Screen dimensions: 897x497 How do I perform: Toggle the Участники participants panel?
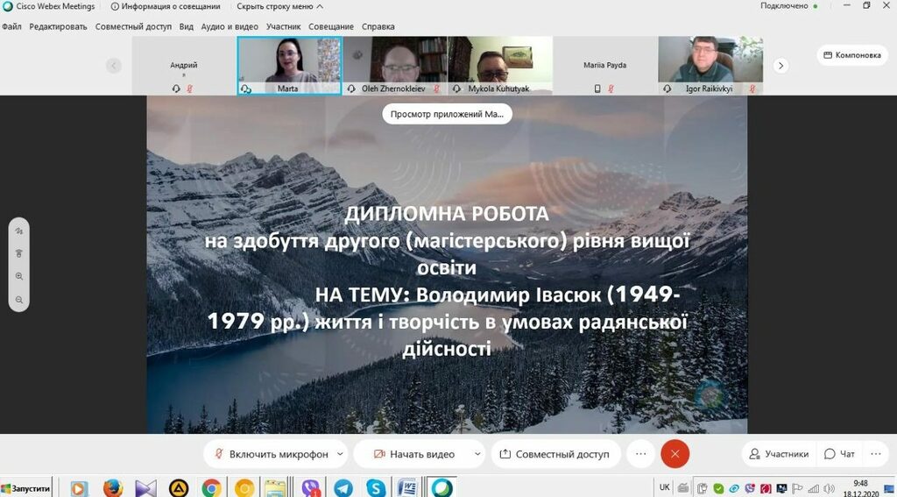pos(778,454)
